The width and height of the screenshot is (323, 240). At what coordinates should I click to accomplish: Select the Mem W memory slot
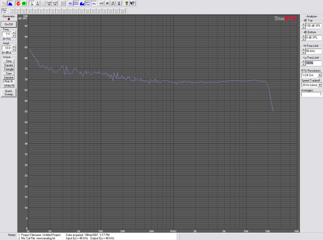coord(4,11)
